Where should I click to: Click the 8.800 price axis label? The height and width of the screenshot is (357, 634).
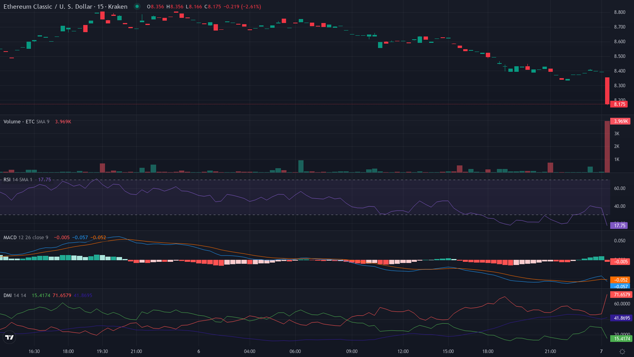click(620, 12)
